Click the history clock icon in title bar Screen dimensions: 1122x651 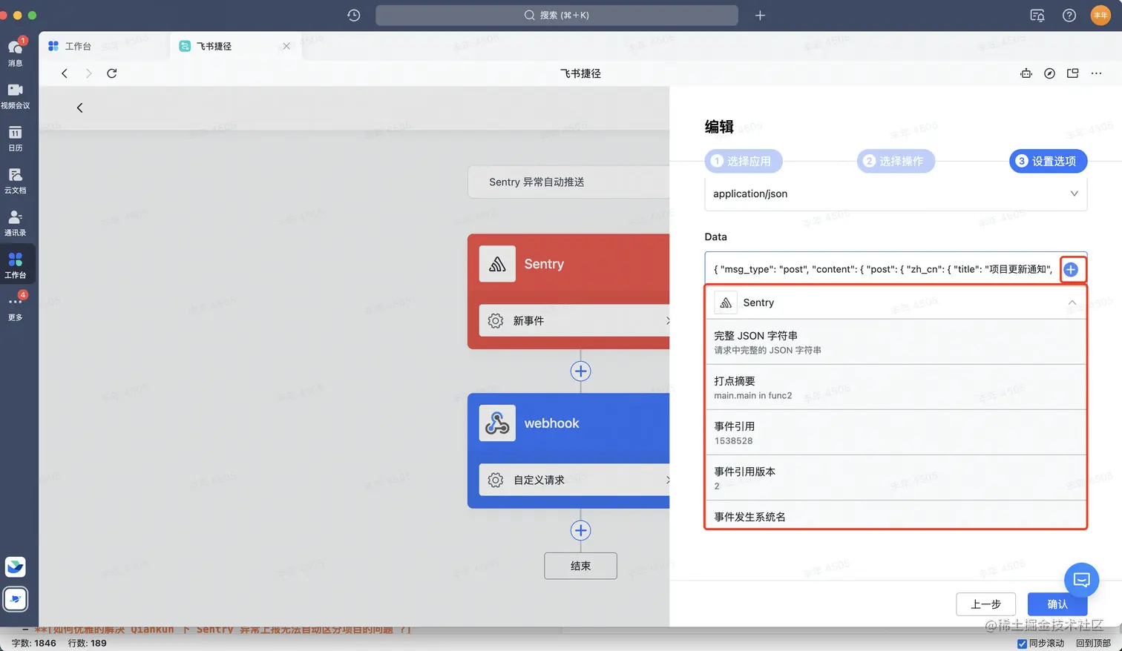point(354,15)
